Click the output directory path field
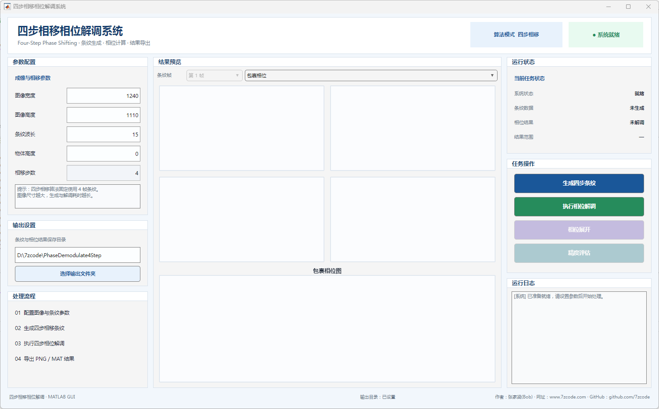Image resolution: width=659 pixels, height=409 pixels. point(78,255)
